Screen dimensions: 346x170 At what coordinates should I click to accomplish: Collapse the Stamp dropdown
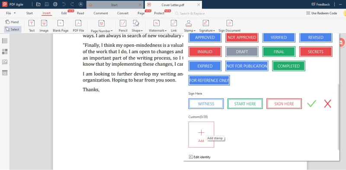coord(189,26)
